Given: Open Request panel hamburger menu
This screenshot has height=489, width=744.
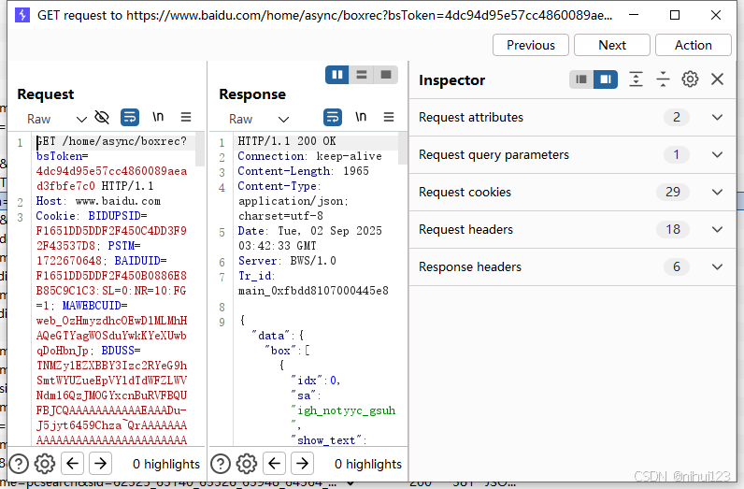Looking at the screenshot, I should point(186,117).
